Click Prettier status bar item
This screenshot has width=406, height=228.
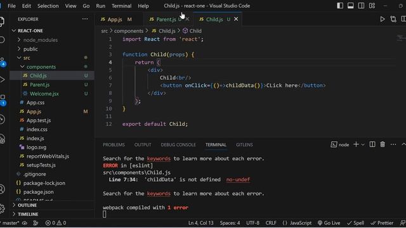(x=382, y=223)
